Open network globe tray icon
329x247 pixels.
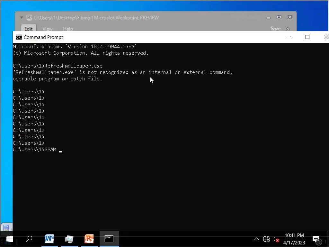point(266,239)
